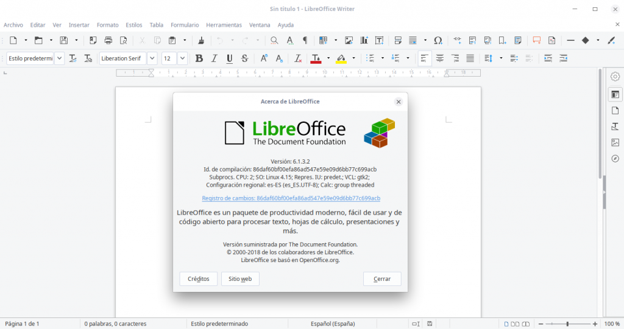This screenshot has height=329, width=624.
Task: Open the font color dropdown arrow
Action: [x=328, y=58]
